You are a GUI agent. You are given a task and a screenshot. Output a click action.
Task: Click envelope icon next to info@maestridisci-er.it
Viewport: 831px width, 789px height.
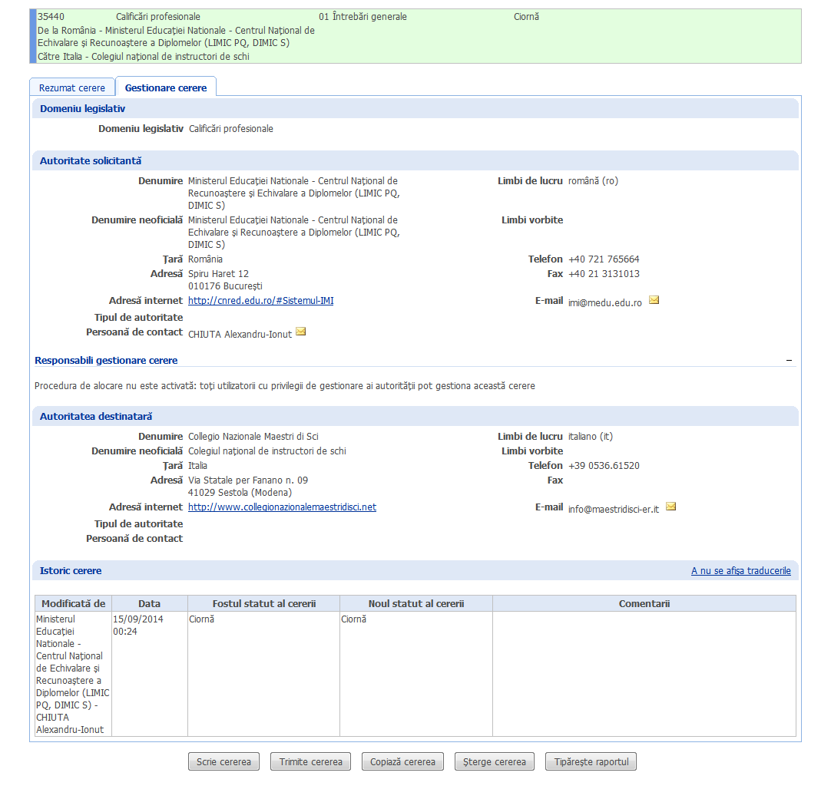pyautogui.click(x=670, y=507)
